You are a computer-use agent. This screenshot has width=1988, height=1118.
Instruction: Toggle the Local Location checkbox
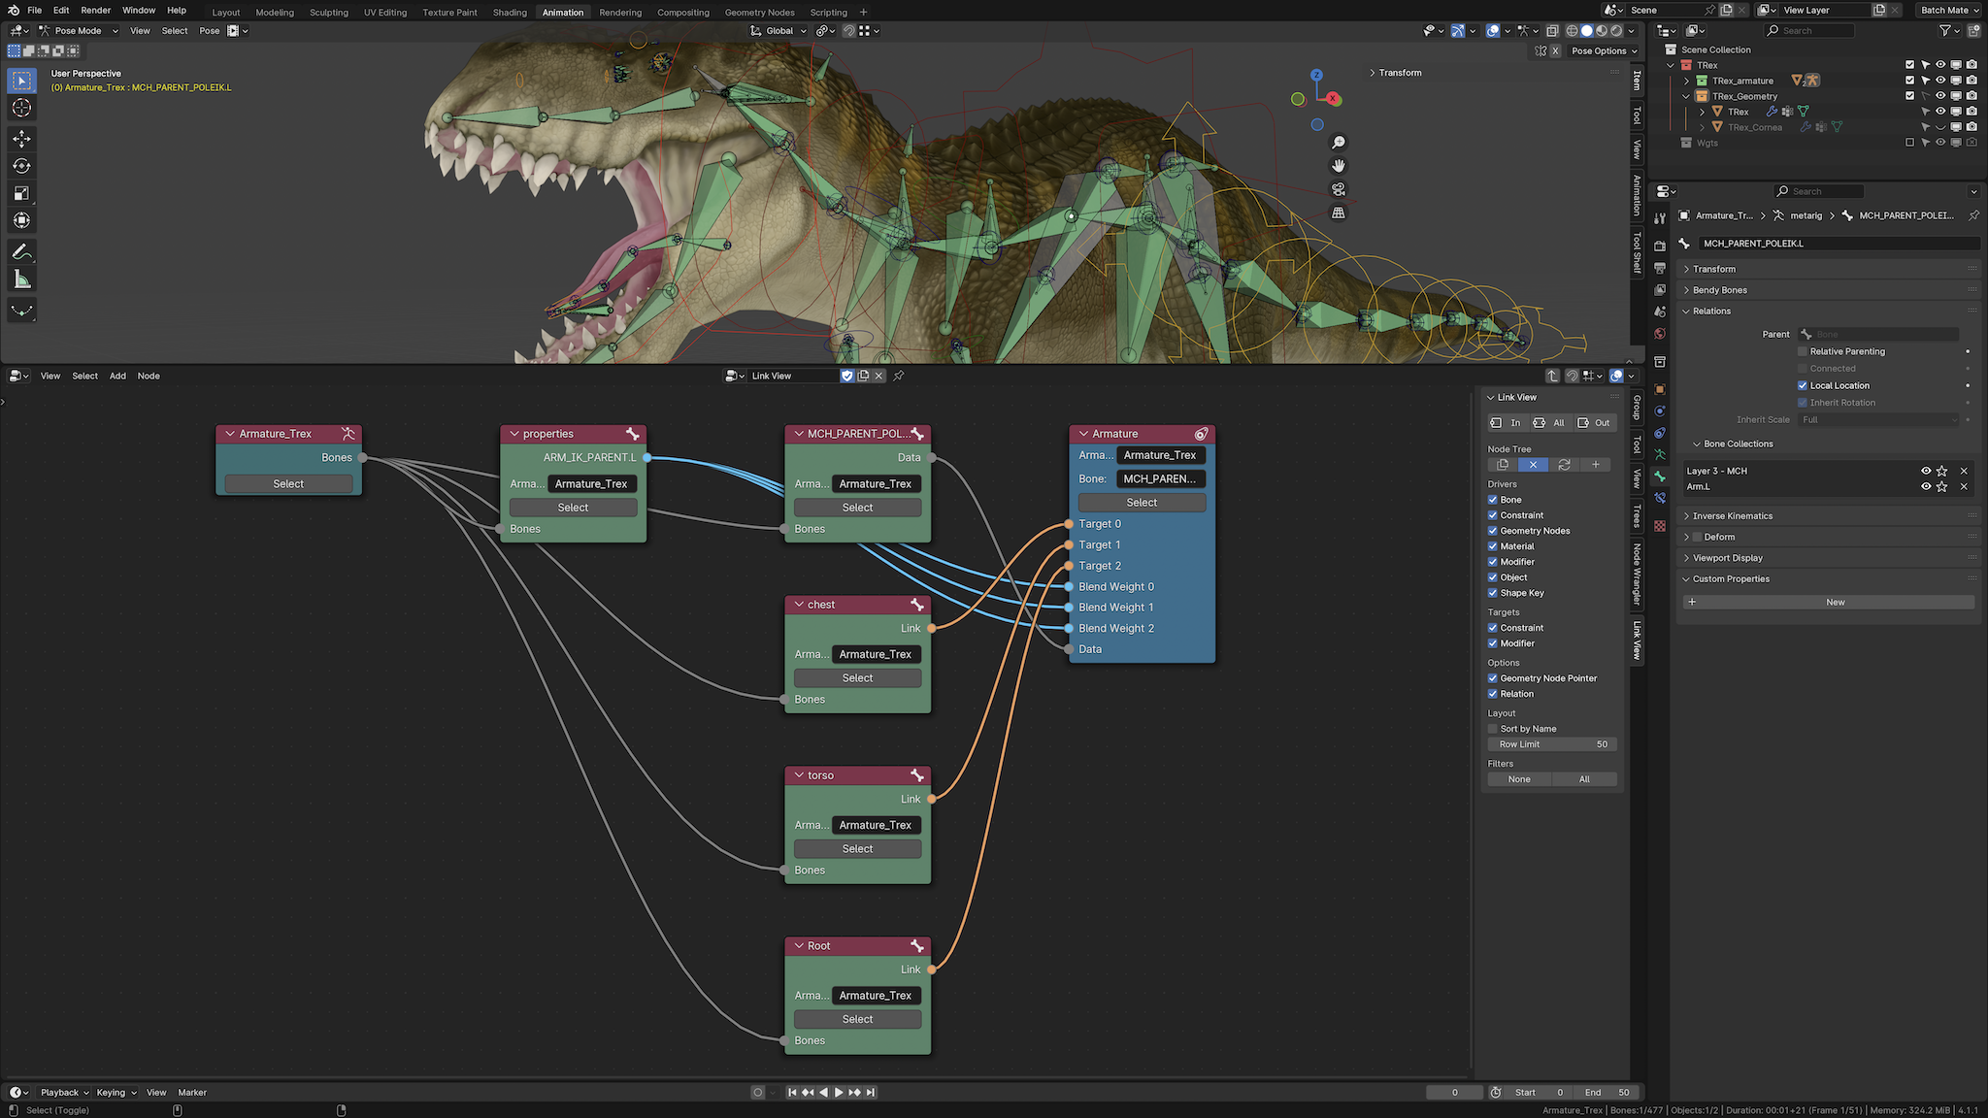[1803, 385]
